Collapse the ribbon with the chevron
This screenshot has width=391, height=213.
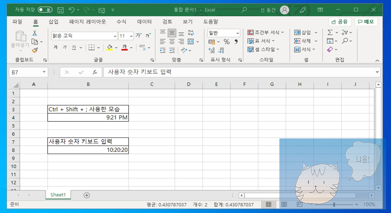coord(377,61)
